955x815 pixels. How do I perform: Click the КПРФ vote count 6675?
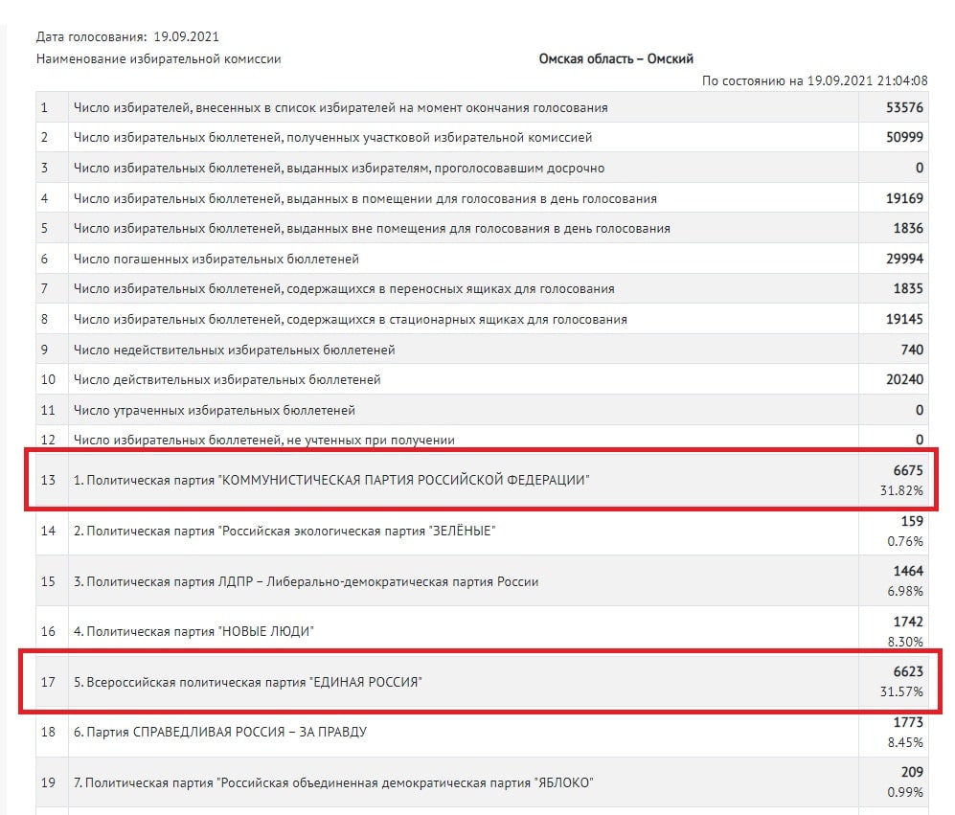pyautogui.click(x=908, y=470)
